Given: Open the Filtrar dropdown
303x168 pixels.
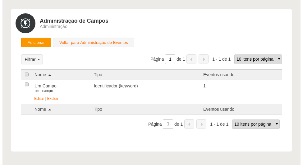Looking at the screenshot, I should [x=32, y=59].
